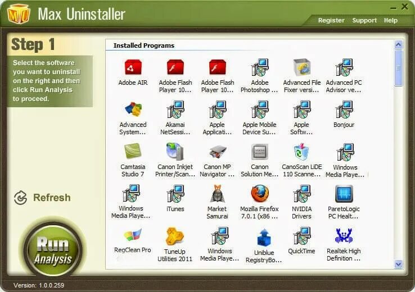The height and width of the screenshot is (292, 415).
Task: Choose Apple Mobile Device Support
Action: click(259, 118)
